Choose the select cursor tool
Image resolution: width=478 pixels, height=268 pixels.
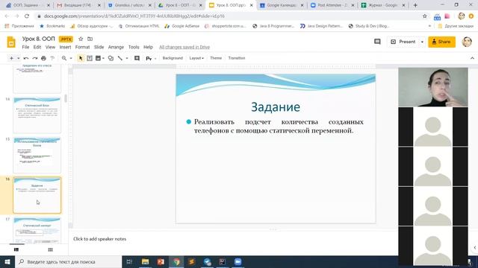(x=81, y=58)
